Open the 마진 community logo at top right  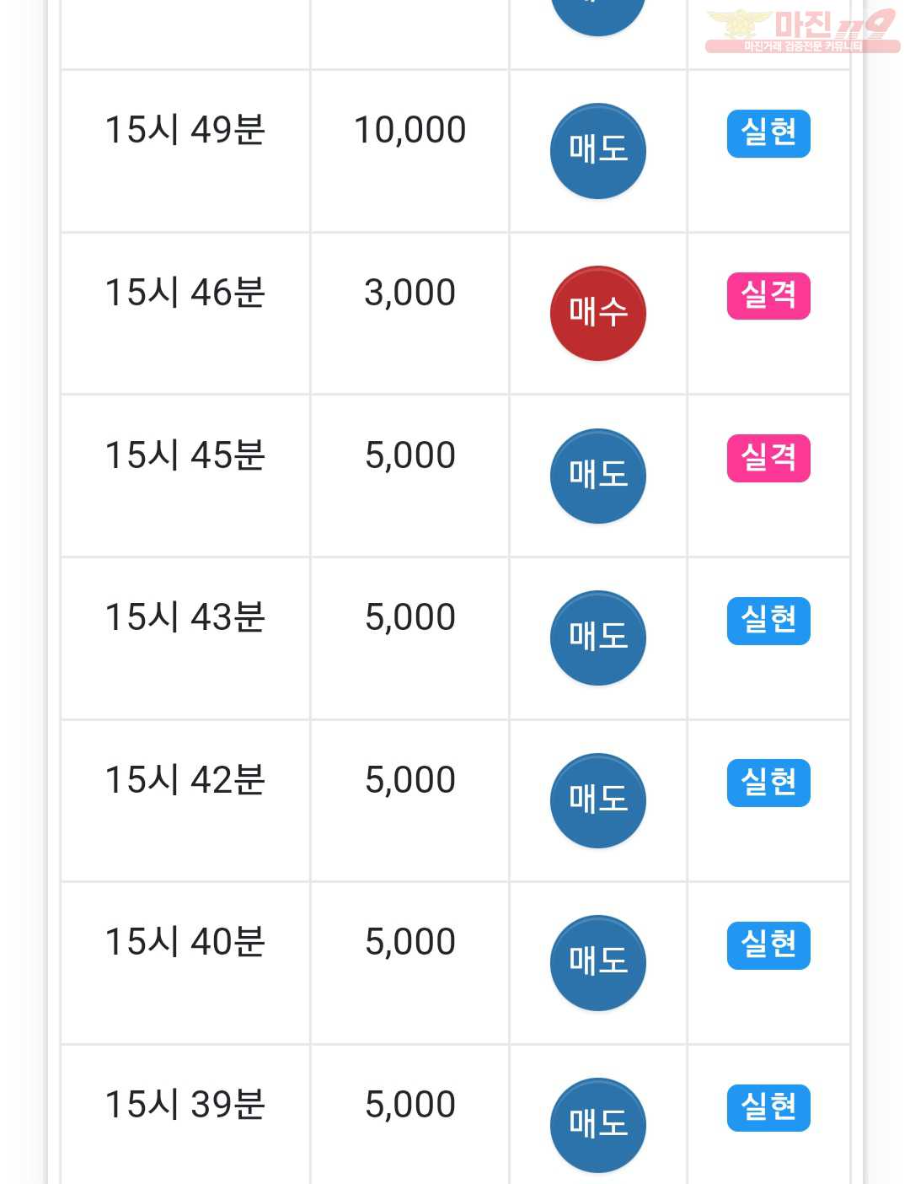click(x=802, y=31)
